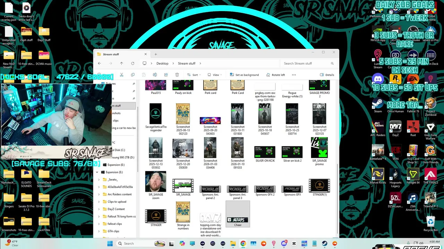Select the SavageVerticalTransgender file

pos(156,118)
